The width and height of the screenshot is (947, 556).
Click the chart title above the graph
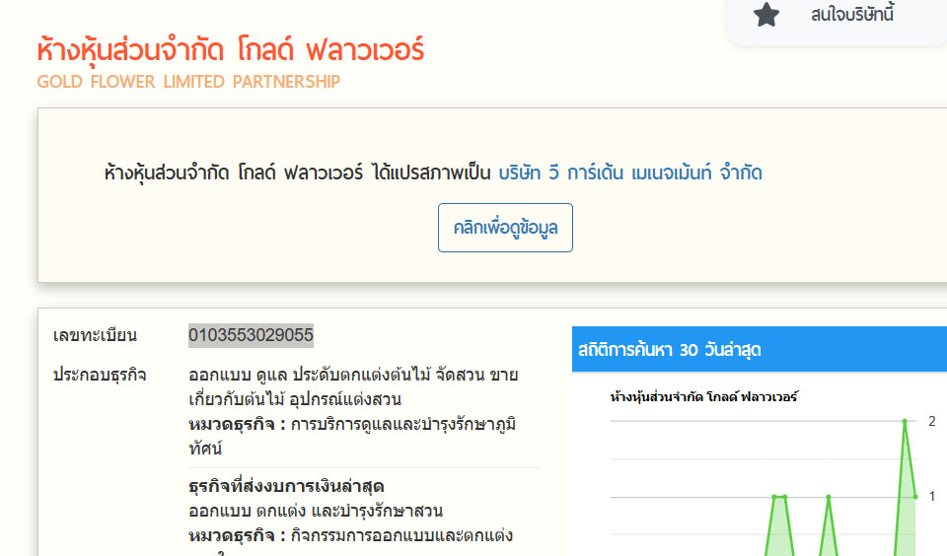pos(703,396)
